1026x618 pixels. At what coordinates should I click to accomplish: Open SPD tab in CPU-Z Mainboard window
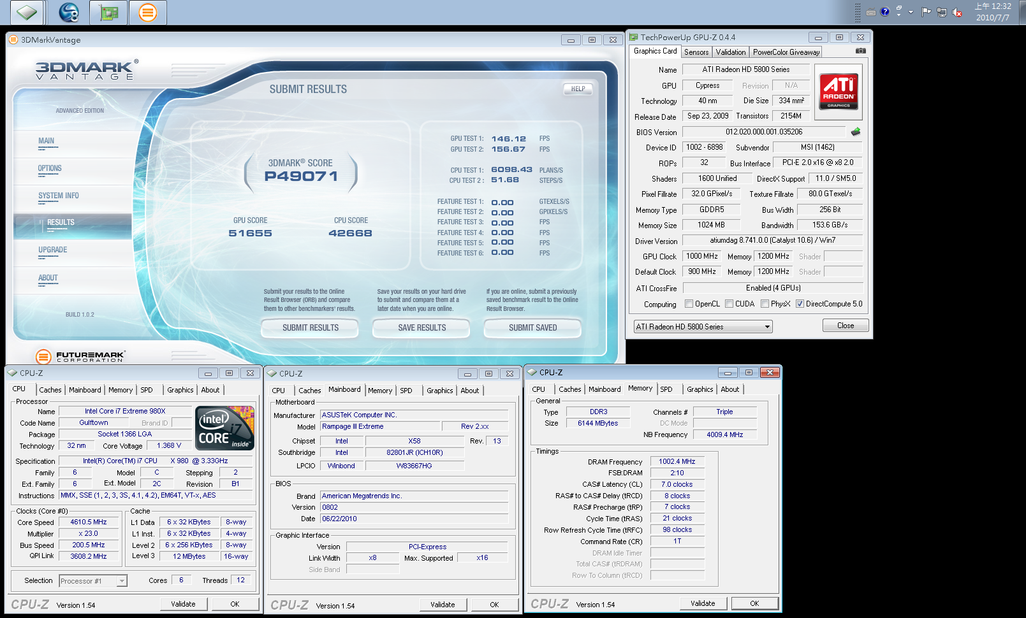406,391
